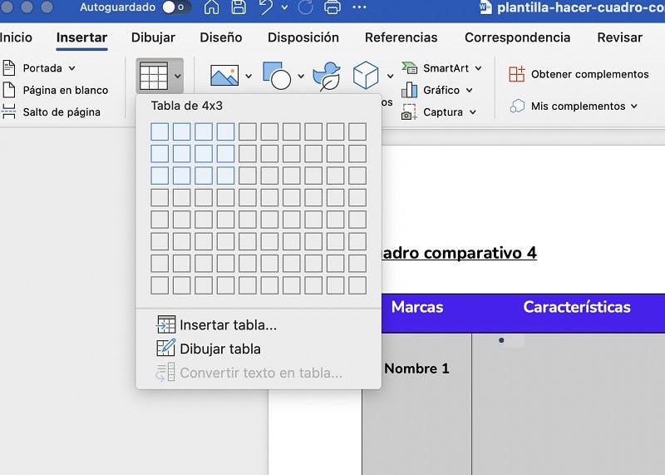Open the Referencias tab
The width and height of the screenshot is (665, 475).
click(401, 37)
